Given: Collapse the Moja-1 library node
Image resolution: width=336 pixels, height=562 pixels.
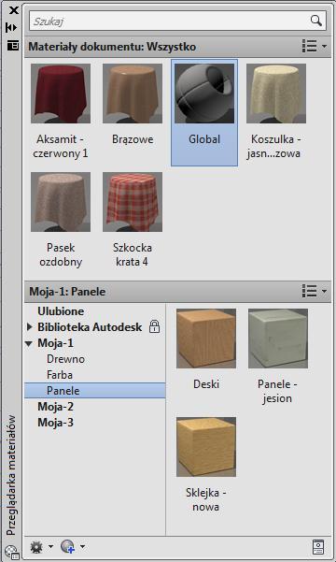Looking at the screenshot, I should (29, 343).
